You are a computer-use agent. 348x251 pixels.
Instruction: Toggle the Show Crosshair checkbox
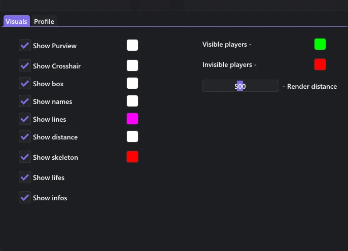pyautogui.click(x=25, y=66)
